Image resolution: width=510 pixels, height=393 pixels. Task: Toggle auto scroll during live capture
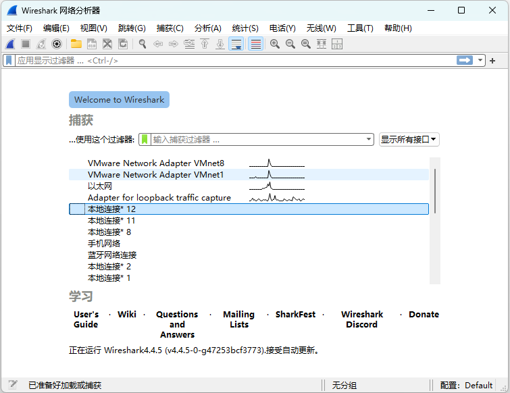coord(236,44)
